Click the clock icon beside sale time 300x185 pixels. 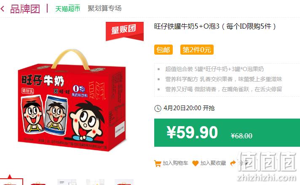pyautogui.click(x=158, y=108)
